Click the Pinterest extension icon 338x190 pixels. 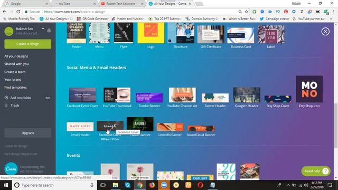286,12
